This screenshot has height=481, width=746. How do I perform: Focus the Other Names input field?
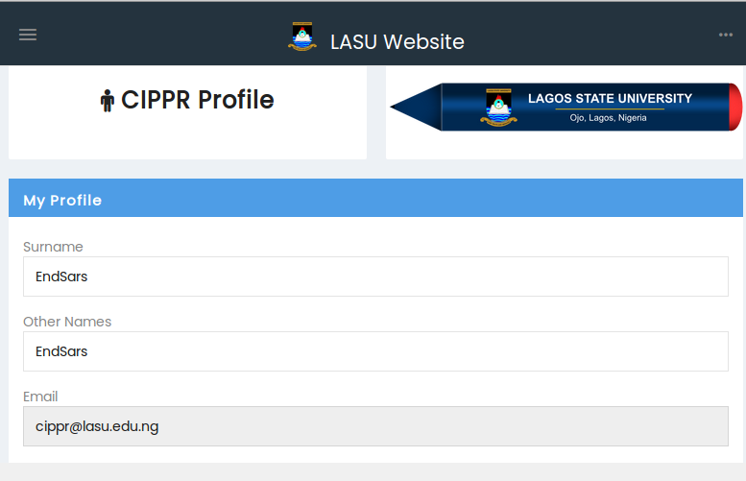point(375,351)
